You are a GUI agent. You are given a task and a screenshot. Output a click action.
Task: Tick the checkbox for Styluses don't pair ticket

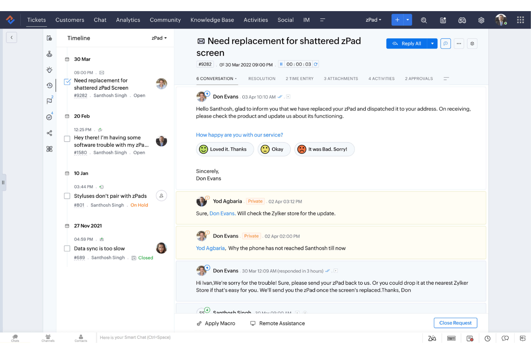pyautogui.click(x=67, y=196)
